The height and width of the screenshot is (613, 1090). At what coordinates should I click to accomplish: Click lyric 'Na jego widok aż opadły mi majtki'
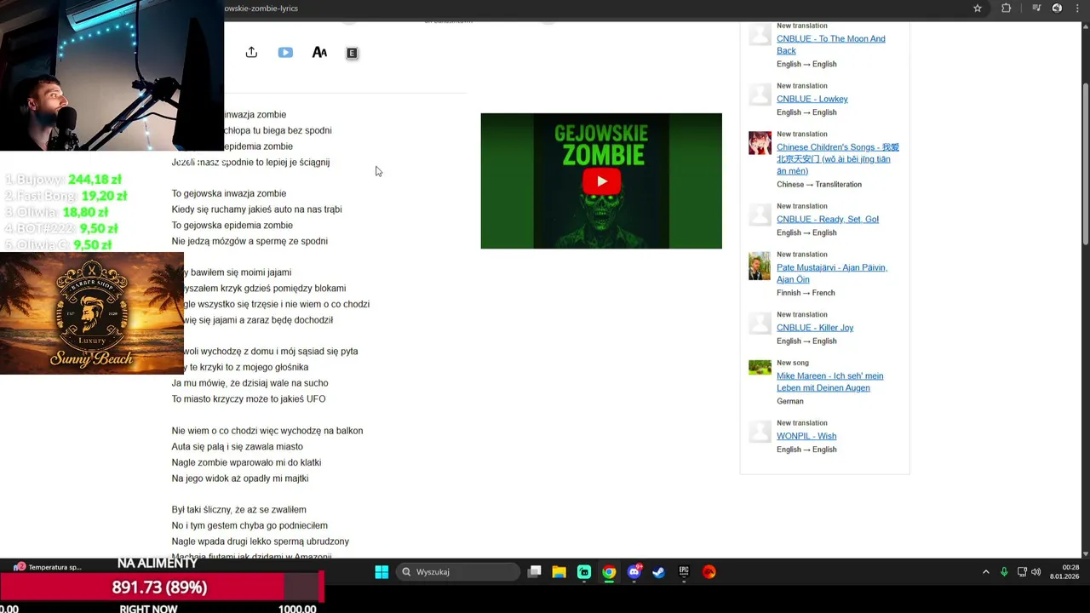[239, 478]
